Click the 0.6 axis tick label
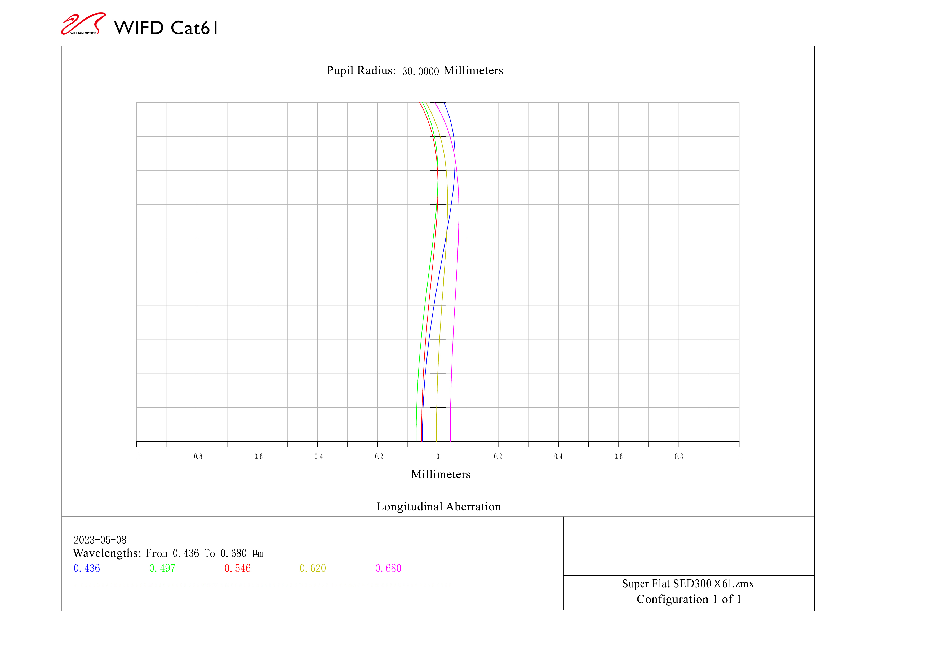This screenshot has height=657, width=929. click(618, 456)
